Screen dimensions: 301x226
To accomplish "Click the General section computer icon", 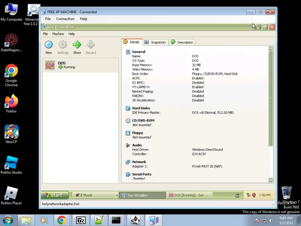I will (x=128, y=52).
